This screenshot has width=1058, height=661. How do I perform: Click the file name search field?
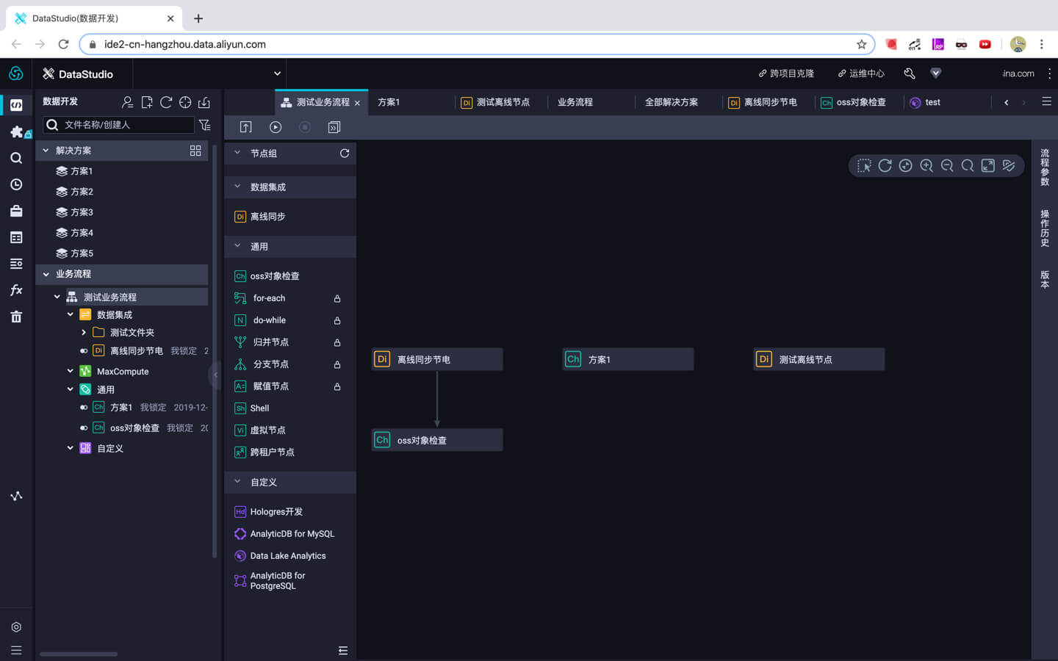(x=118, y=125)
